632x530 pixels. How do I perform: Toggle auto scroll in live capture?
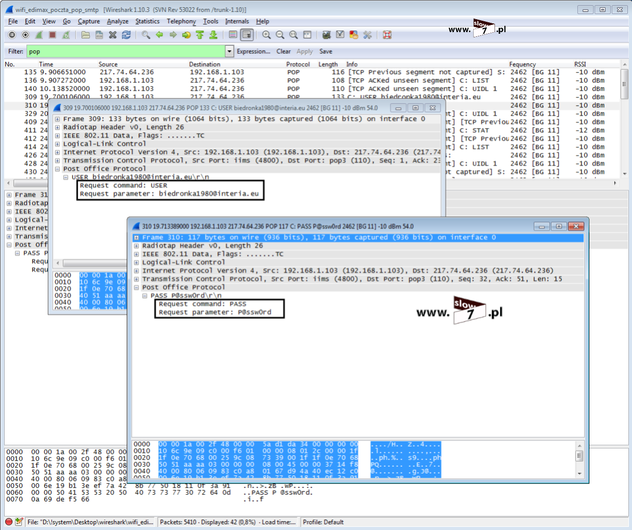pyautogui.click(x=246, y=35)
